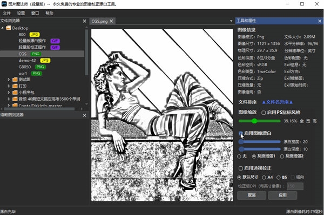Toggle 文件名升序 sort order
Screen dimensions: 324x215
[278, 102]
